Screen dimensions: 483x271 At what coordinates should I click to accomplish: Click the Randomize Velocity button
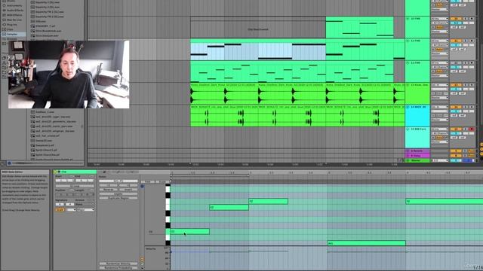[118, 263]
